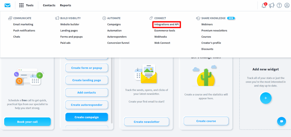Open Discounts
The image size is (291, 137).
pyautogui.click(x=207, y=49)
